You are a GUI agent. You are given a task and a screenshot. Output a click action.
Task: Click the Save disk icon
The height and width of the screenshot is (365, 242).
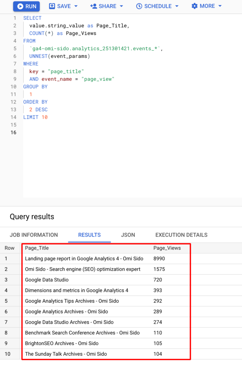click(52, 6)
